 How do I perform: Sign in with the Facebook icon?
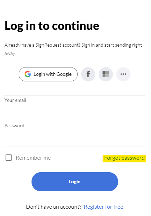coord(88,74)
